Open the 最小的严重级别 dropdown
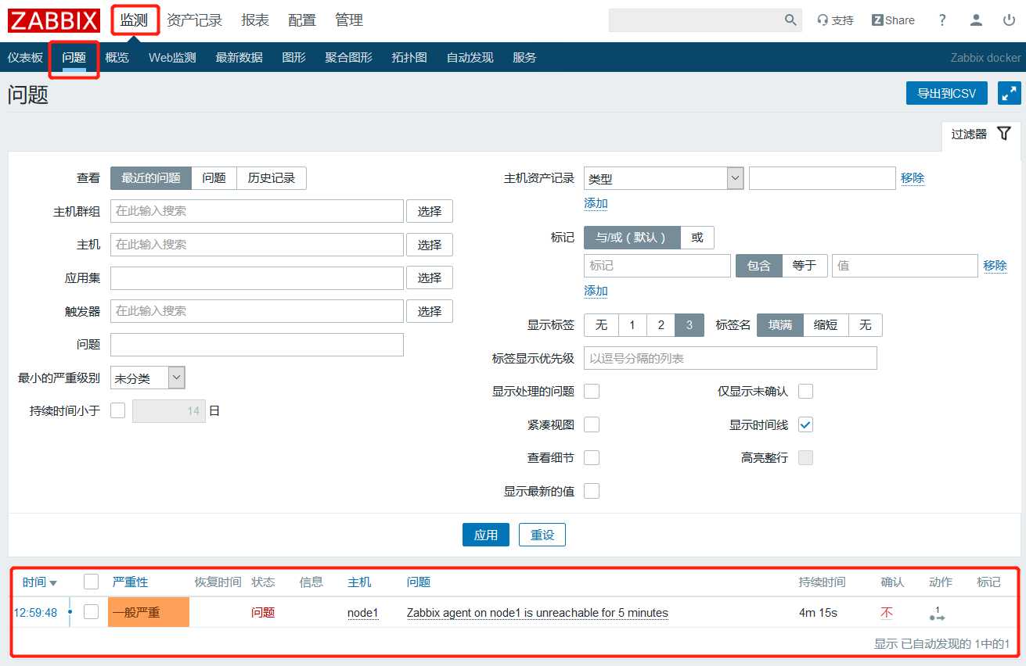The width and height of the screenshot is (1026, 666). tap(148, 378)
